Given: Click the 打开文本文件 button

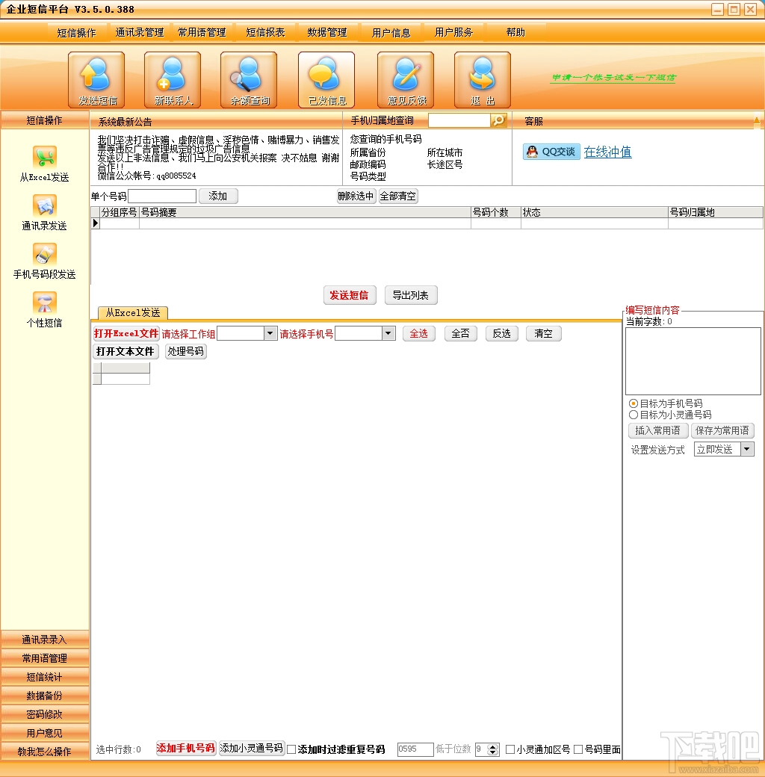Looking at the screenshot, I should [126, 351].
